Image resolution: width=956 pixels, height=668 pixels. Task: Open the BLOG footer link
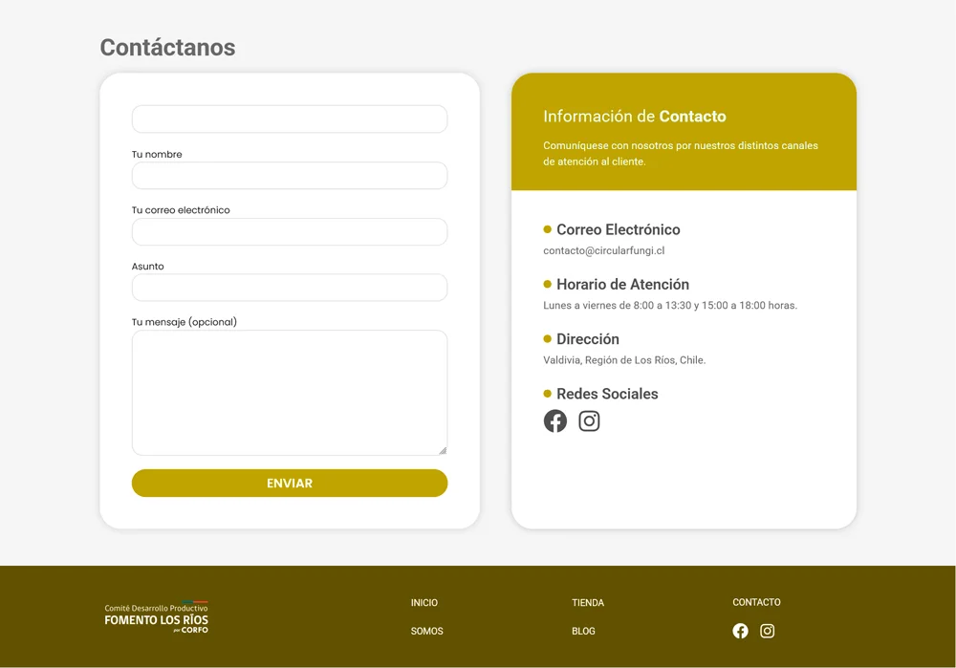point(583,631)
